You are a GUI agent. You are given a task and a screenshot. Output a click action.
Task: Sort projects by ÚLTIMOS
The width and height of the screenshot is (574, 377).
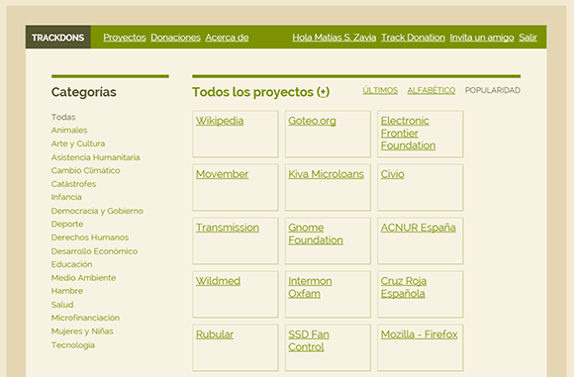[x=380, y=90]
